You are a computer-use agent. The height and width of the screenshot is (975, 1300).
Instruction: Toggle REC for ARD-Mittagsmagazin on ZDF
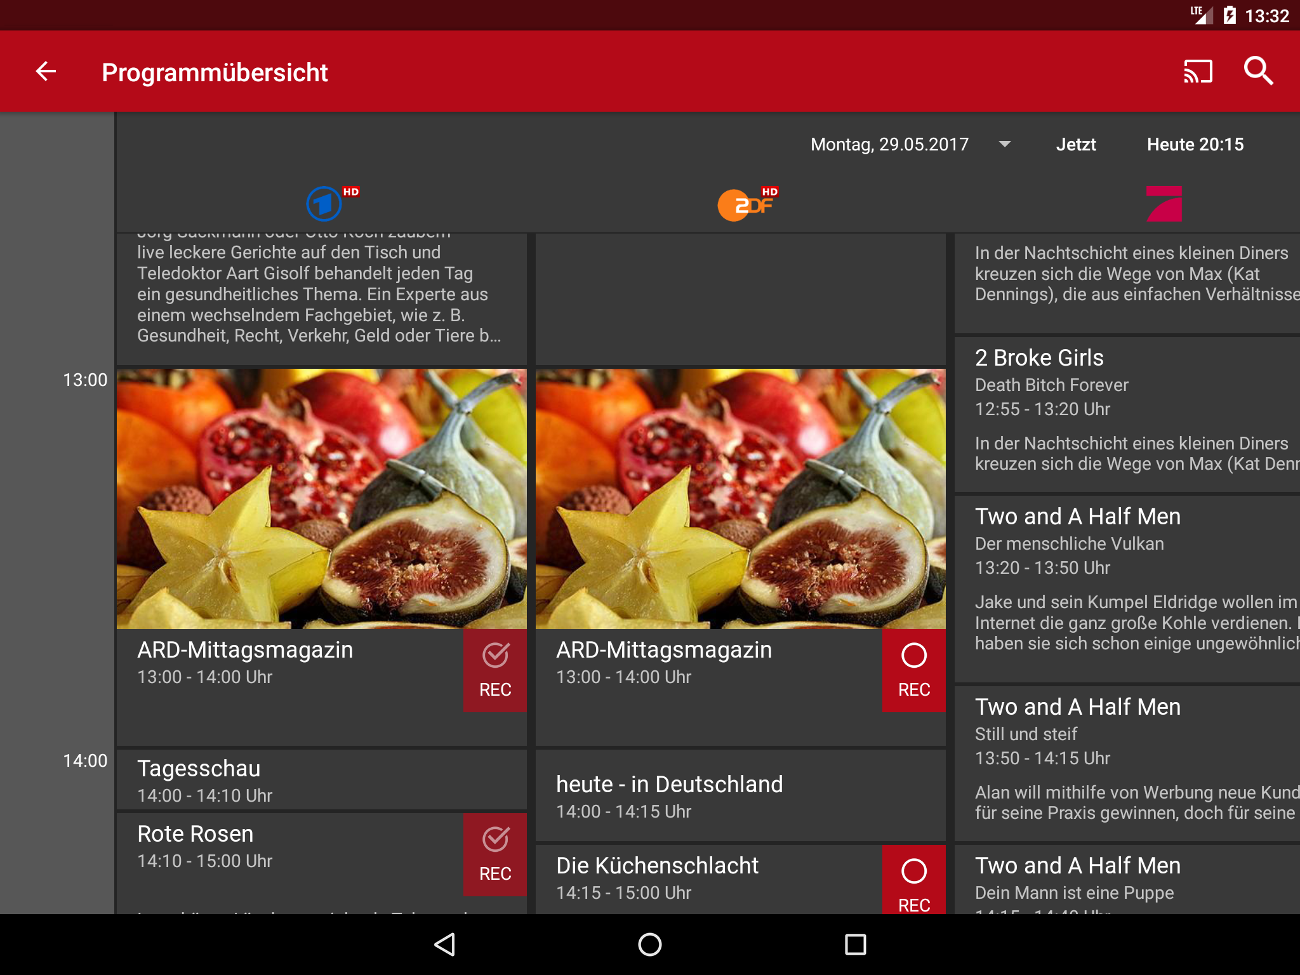coord(913,670)
